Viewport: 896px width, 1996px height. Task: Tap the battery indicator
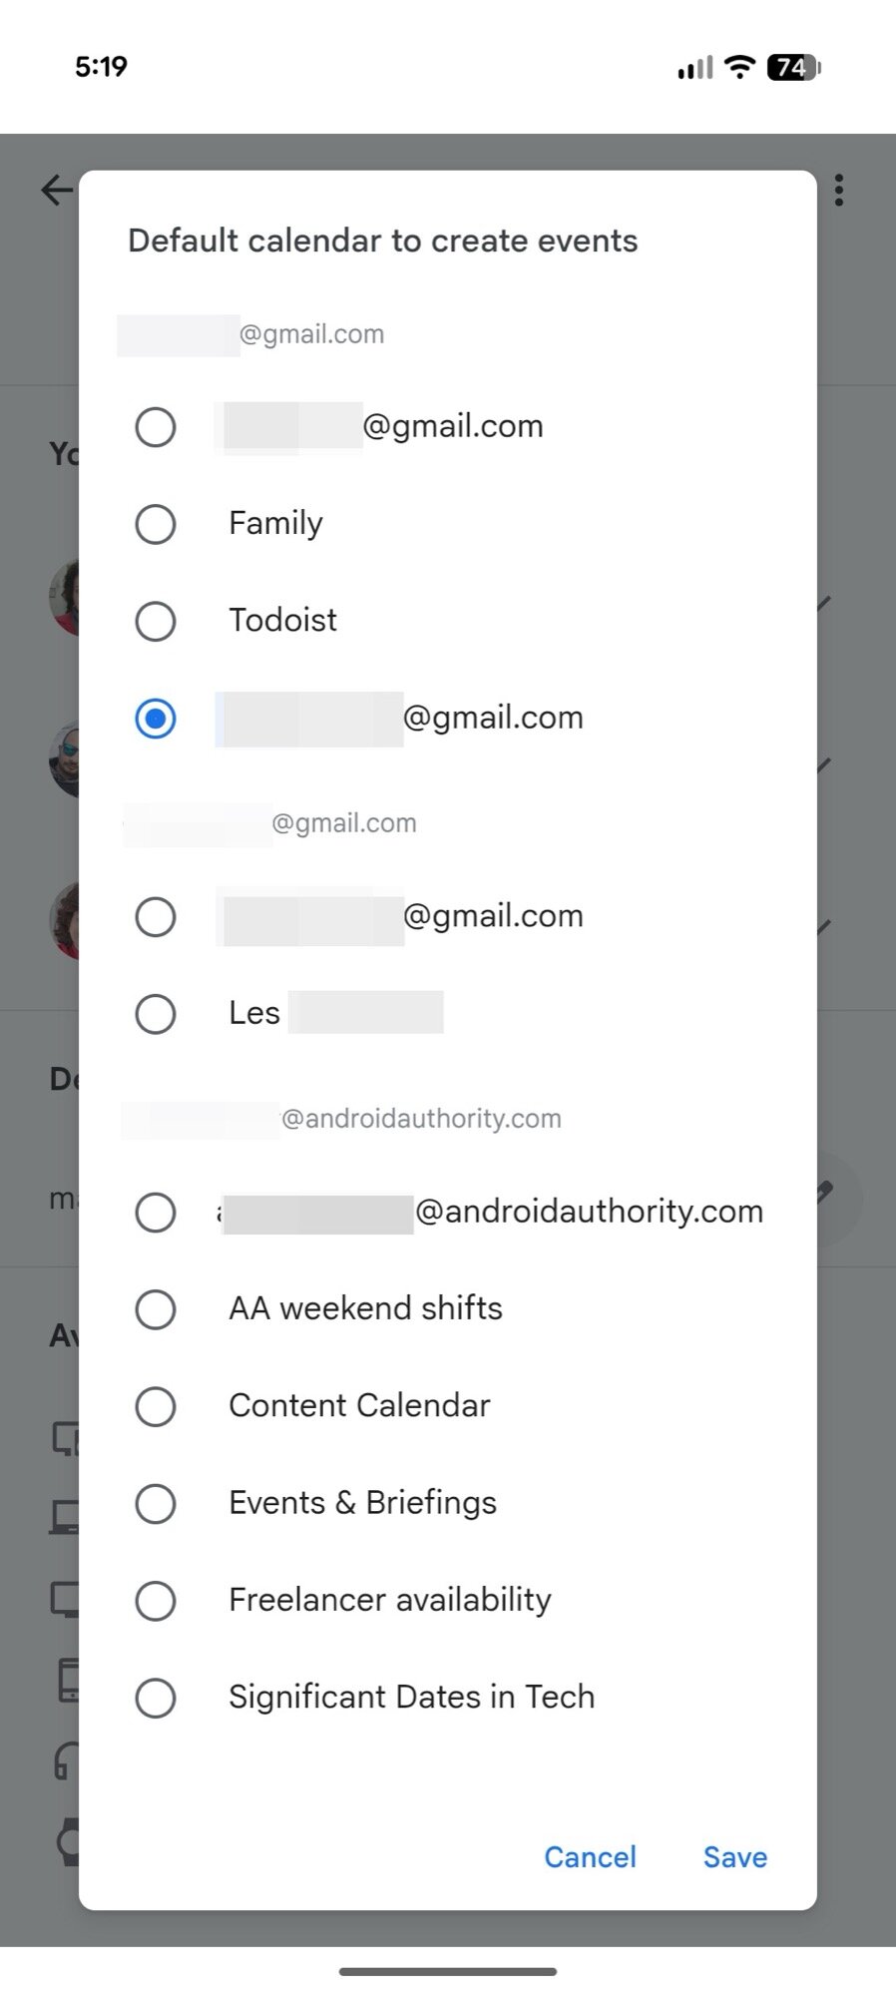click(788, 67)
